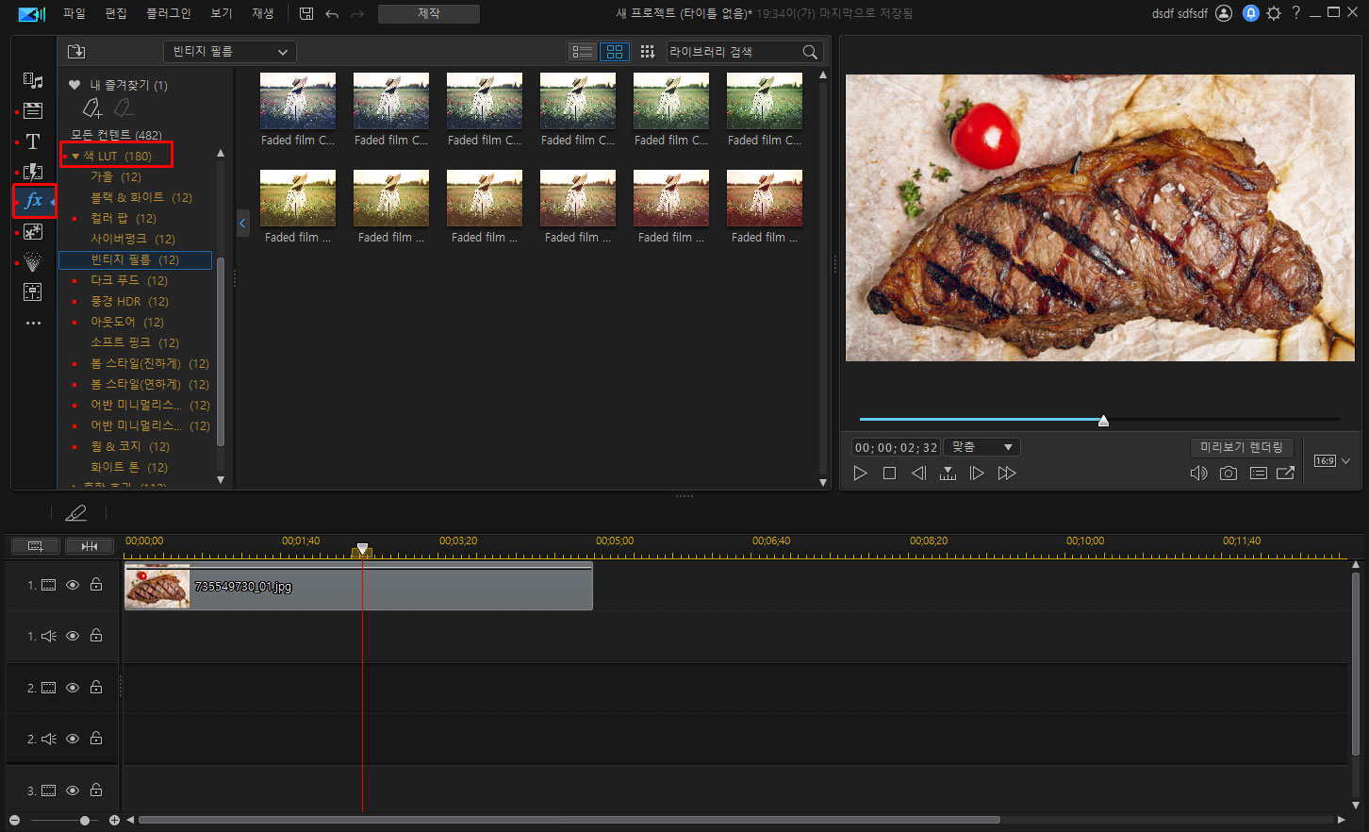Click the 제작 produce button
Image resolution: width=1369 pixels, height=832 pixels.
pos(429,14)
